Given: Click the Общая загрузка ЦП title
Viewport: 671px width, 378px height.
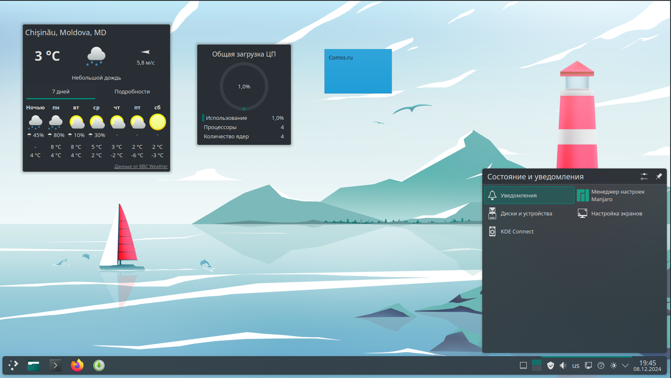Looking at the screenshot, I should pyautogui.click(x=244, y=54).
